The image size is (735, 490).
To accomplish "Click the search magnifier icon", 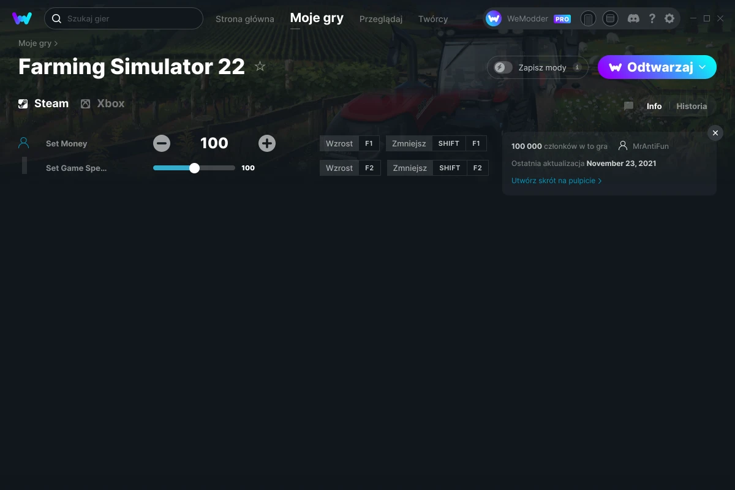I will click(x=56, y=18).
